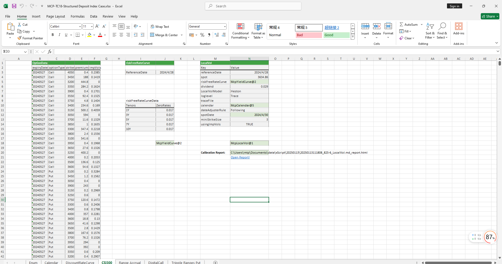Toggle Middle Align
Screen dimensions: 502x264
121,26
